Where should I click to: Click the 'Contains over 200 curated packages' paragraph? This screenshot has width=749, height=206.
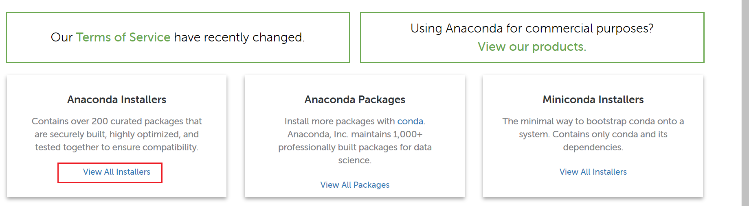point(117,121)
